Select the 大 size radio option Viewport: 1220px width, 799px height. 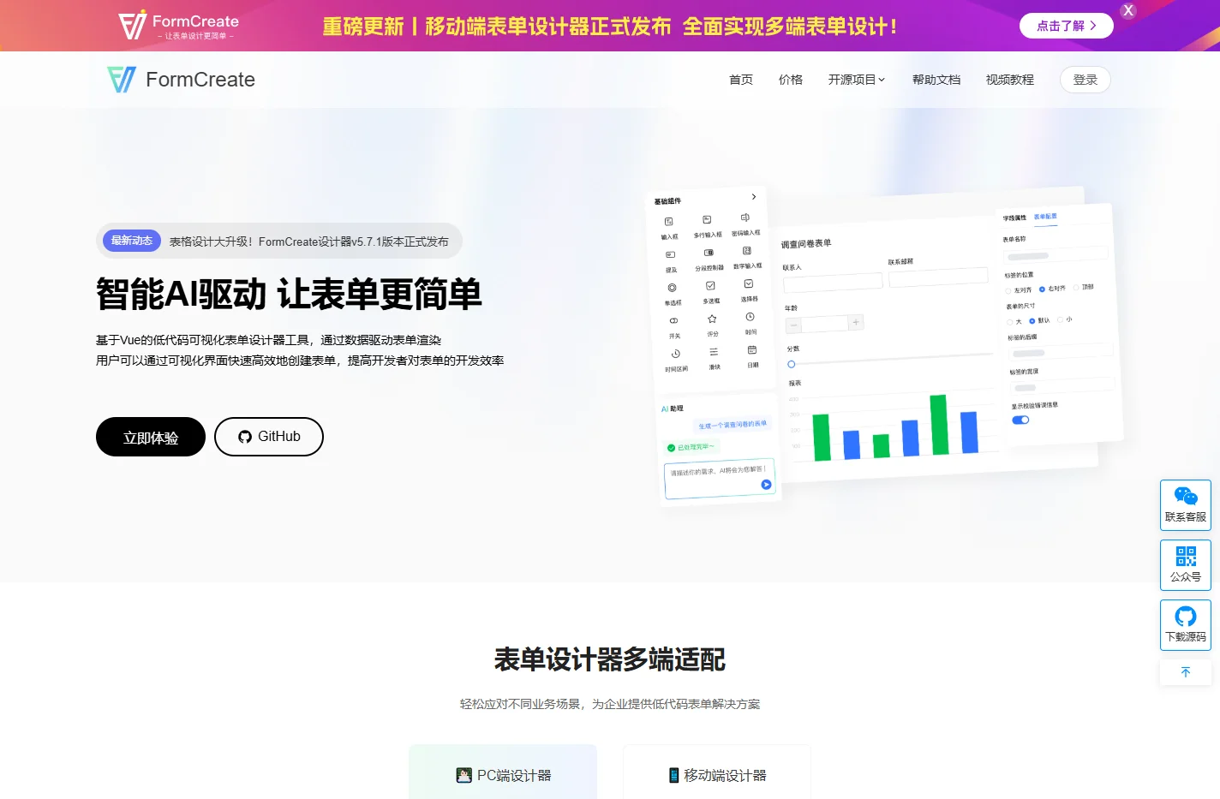tap(1014, 322)
